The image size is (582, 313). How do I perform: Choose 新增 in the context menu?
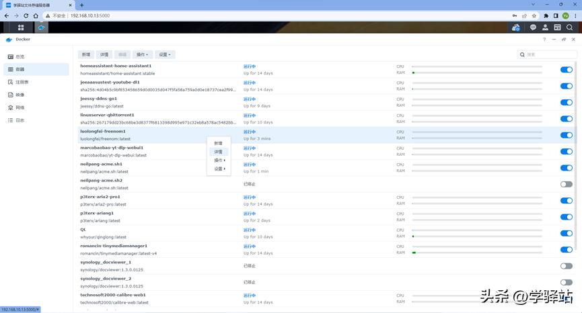point(219,143)
